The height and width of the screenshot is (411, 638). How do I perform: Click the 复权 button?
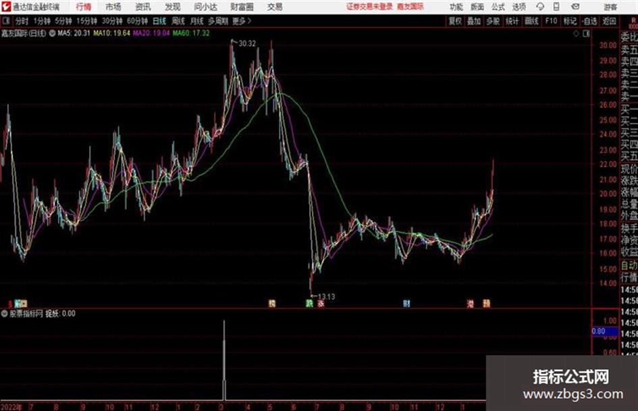(455, 21)
